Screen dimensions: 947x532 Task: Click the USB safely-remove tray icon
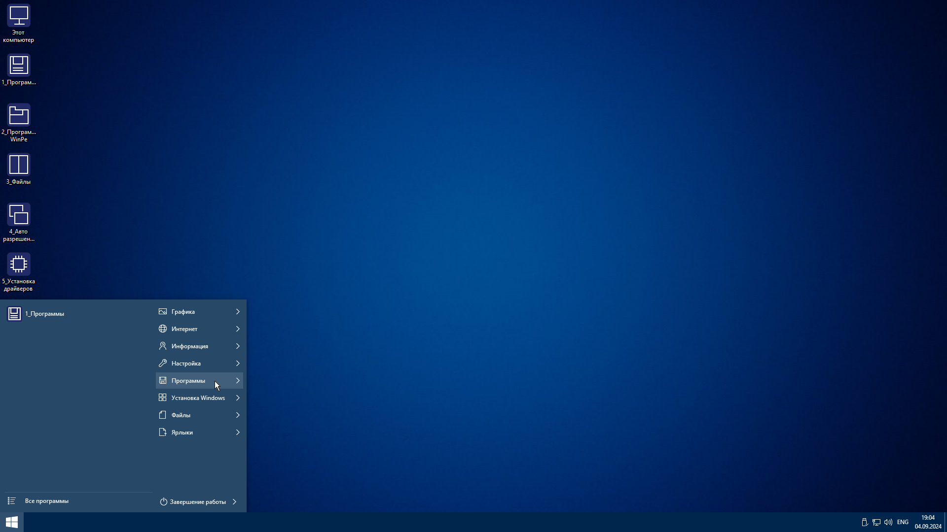click(865, 522)
